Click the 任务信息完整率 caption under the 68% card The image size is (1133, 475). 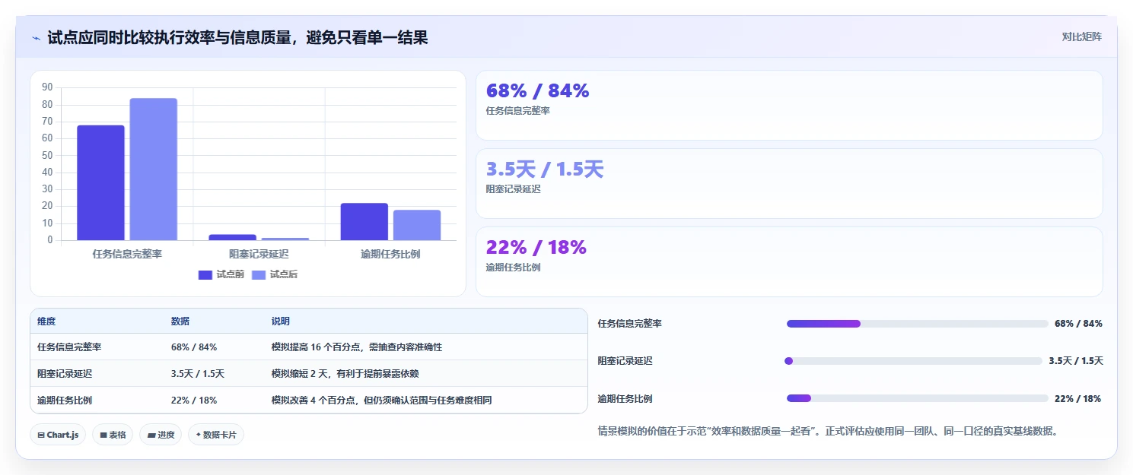(518, 111)
